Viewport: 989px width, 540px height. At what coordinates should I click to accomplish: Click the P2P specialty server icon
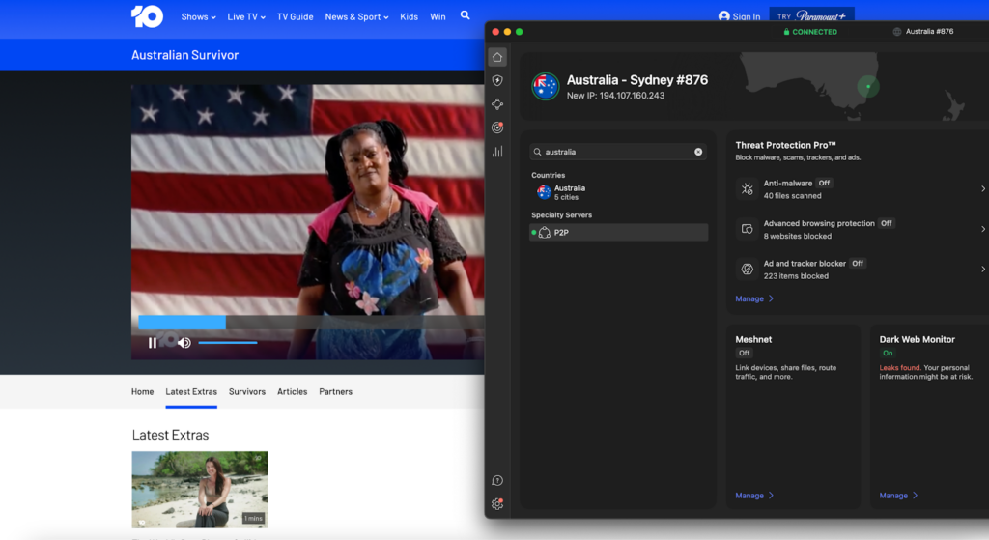[545, 233]
